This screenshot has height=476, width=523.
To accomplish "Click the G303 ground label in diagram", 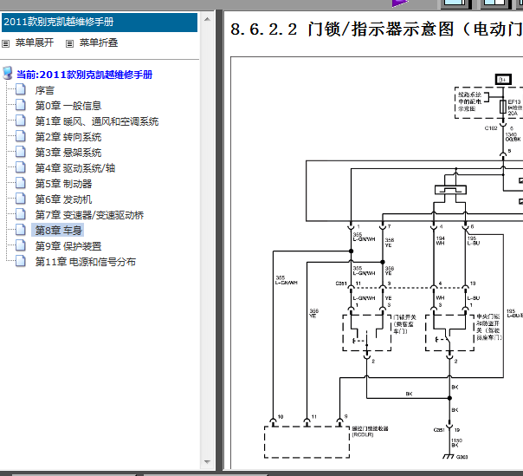I will 462,457.
